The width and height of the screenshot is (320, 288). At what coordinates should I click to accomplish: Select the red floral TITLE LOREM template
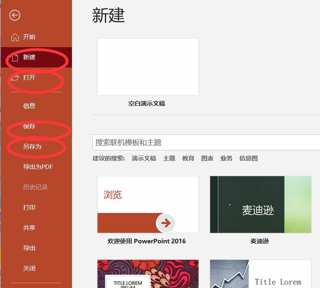(148, 274)
